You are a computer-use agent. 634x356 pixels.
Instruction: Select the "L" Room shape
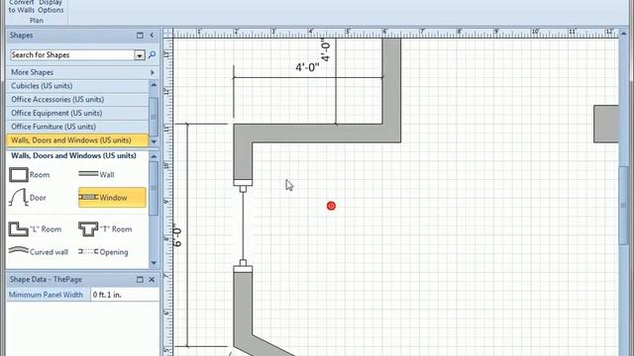point(35,228)
